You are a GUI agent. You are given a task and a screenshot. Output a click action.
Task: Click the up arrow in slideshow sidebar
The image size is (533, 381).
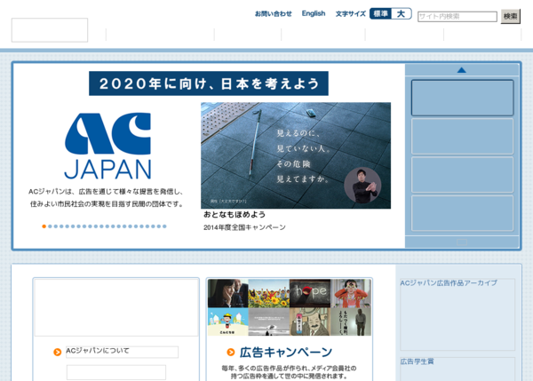pos(462,70)
